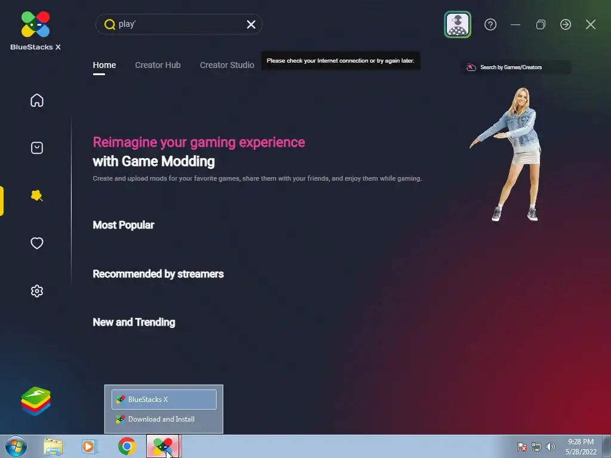Screen dimensions: 611x458
Task: Open the settings gear in sidebar
Action: pyautogui.click(x=37, y=291)
